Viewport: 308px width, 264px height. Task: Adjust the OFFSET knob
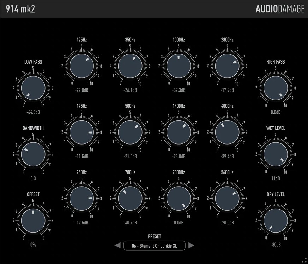click(33, 220)
